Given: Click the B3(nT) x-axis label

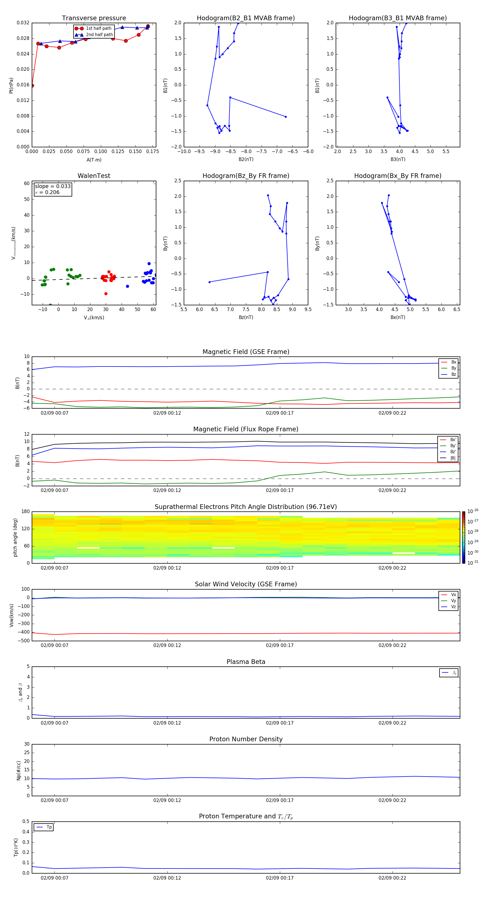Looking at the screenshot, I should coord(398,159).
